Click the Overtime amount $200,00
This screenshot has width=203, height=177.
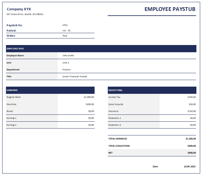click(90, 104)
